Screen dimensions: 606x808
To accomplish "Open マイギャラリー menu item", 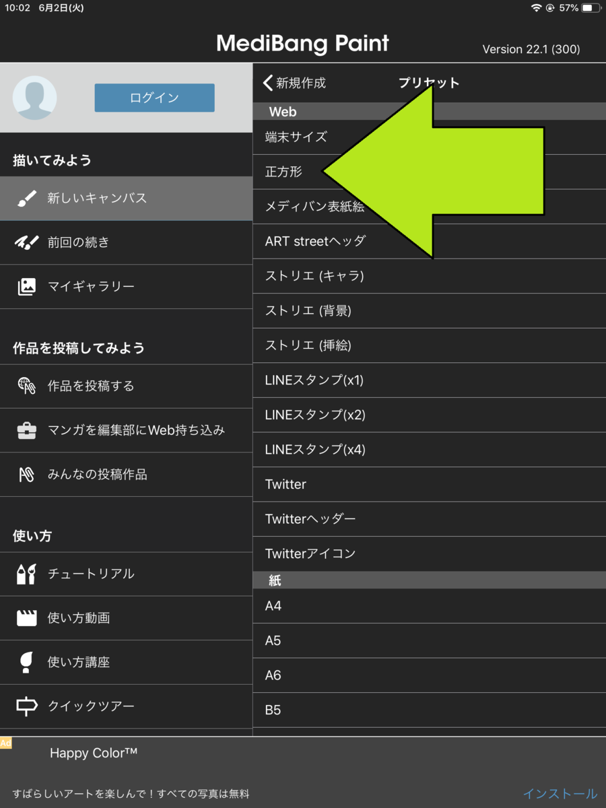I will coord(126,287).
